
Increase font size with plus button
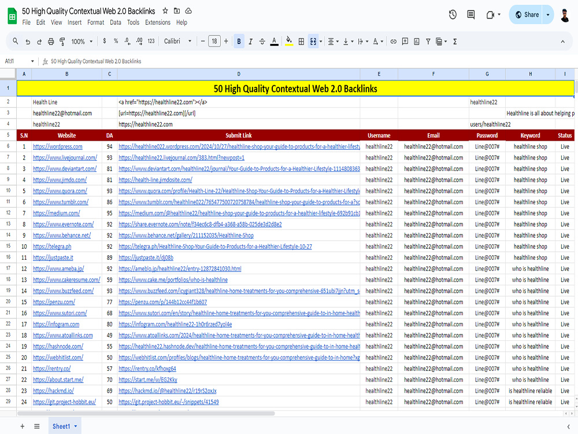click(x=226, y=41)
